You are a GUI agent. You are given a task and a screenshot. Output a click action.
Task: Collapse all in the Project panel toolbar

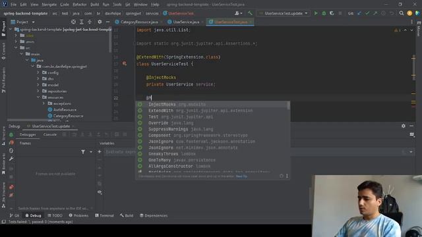90,22
